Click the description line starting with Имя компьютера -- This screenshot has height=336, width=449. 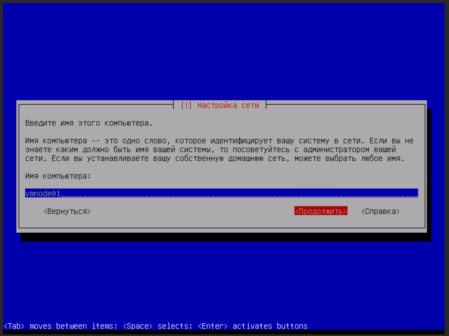click(x=219, y=141)
